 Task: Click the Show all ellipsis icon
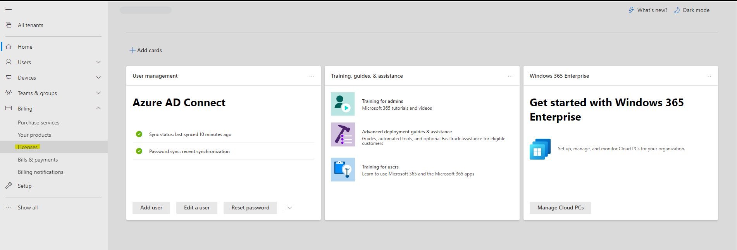(x=9, y=207)
